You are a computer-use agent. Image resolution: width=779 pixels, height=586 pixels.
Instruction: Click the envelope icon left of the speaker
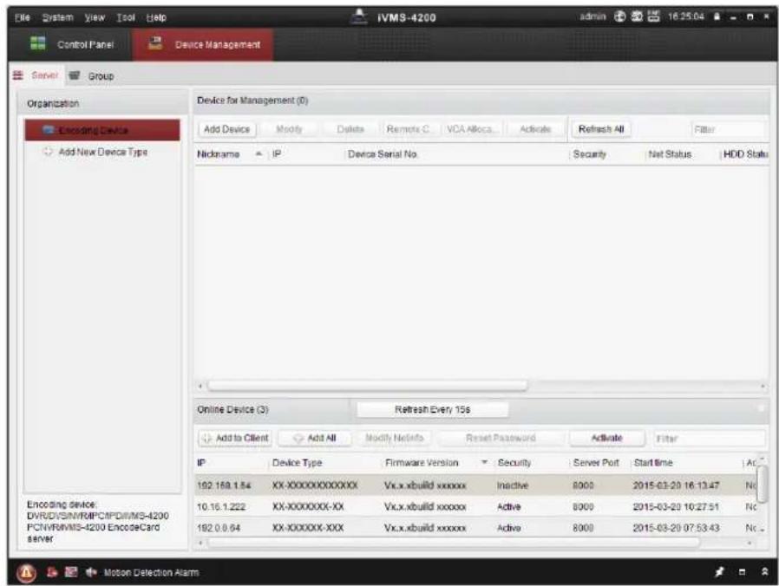pyautogui.click(x=71, y=573)
